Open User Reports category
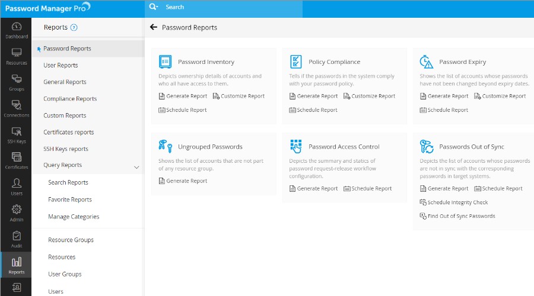Viewport: 534px width, 296px height. [x=61, y=65]
